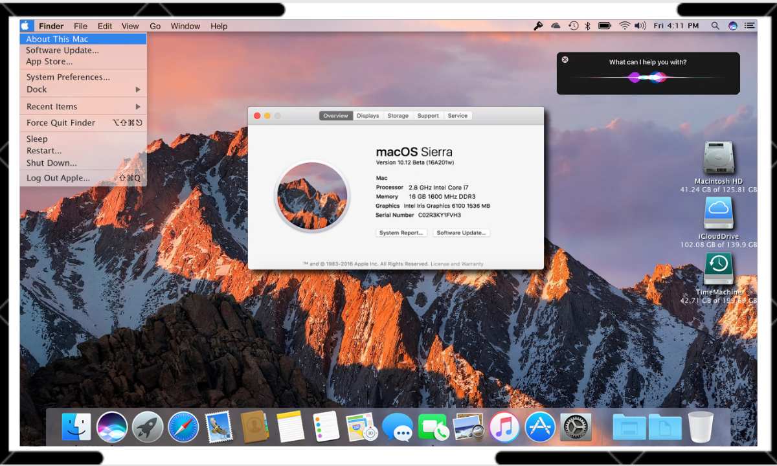Expand the Dock submenu
Image resolution: width=777 pixels, height=466 pixels.
pyautogui.click(x=83, y=89)
